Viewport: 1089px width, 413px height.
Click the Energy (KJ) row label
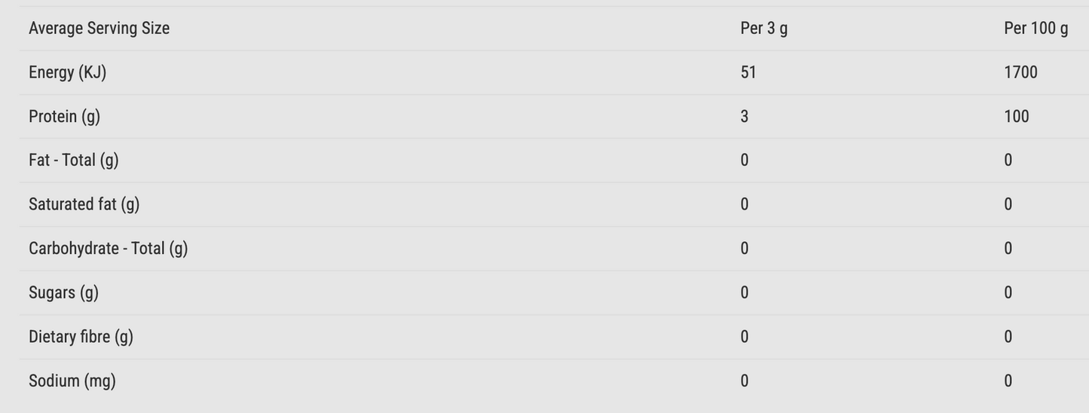(67, 72)
